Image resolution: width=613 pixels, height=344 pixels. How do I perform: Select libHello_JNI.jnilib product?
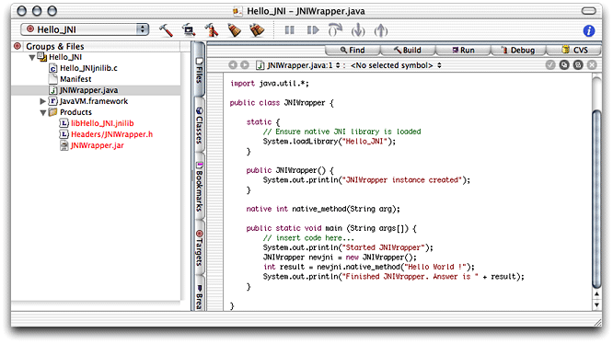pos(102,123)
